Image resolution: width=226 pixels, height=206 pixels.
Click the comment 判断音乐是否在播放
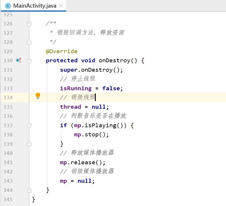click(98, 116)
